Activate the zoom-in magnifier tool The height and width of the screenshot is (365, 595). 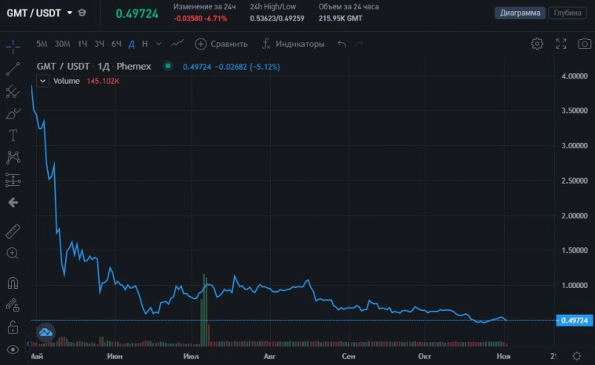[13, 253]
